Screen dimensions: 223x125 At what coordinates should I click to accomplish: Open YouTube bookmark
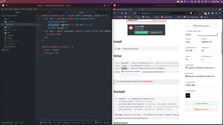tap(118, 17)
